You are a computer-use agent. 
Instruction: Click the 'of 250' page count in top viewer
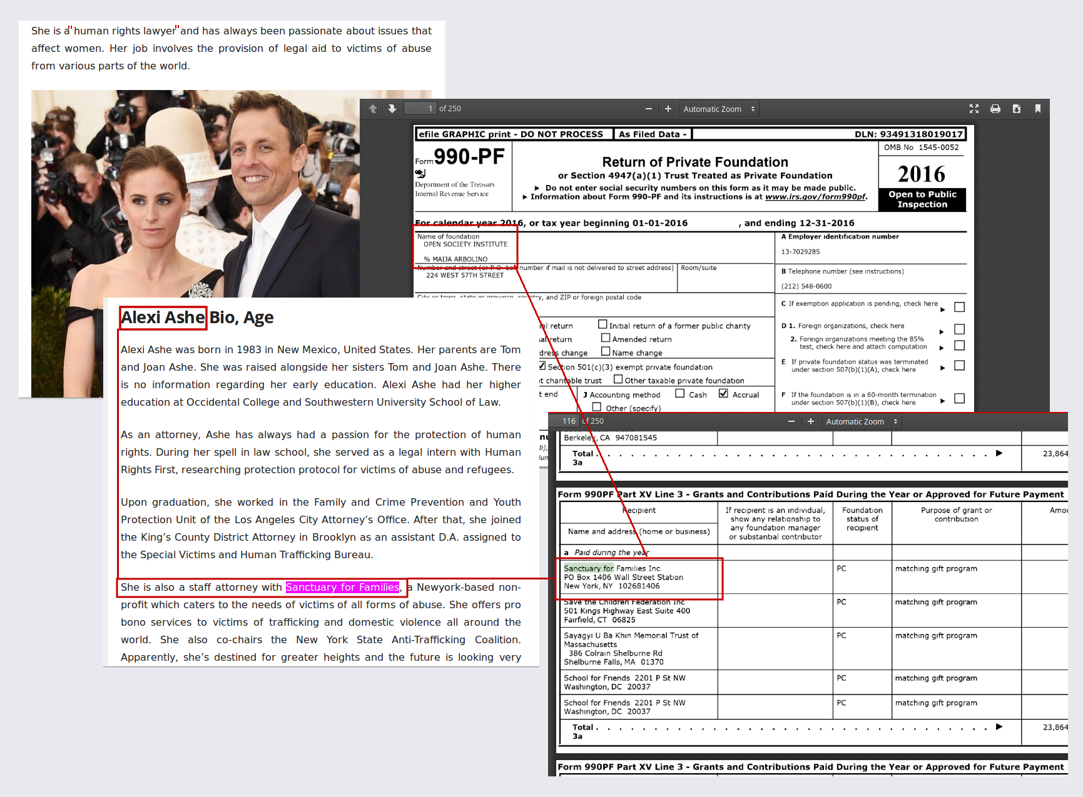point(450,109)
